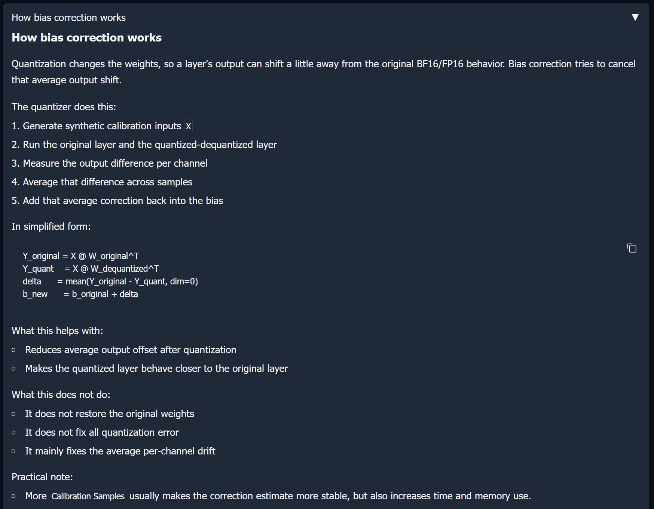Collapse the How bias correction works section
Viewport: 654px width, 509px height.
[635, 18]
